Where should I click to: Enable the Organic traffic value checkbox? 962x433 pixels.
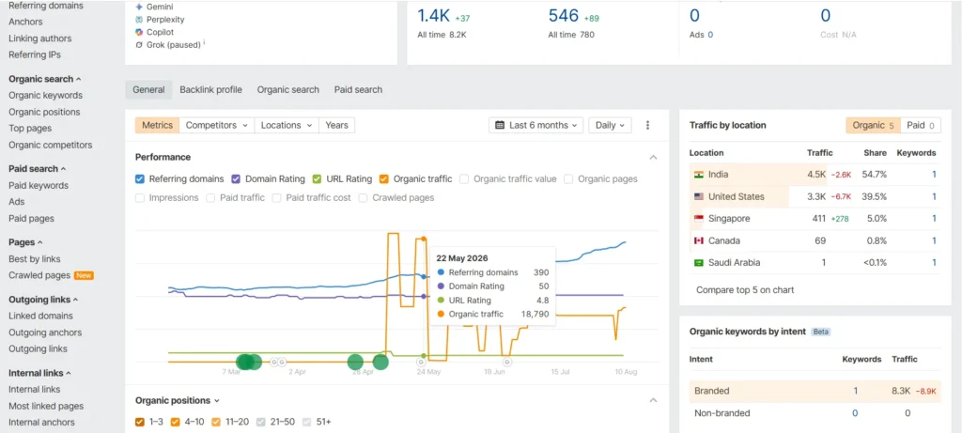coord(464,179)
